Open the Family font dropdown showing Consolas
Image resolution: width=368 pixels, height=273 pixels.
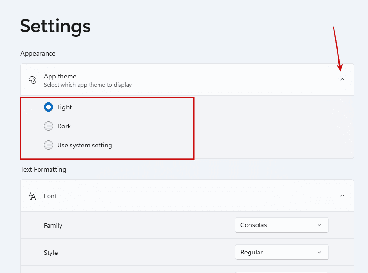coord(281,225)
